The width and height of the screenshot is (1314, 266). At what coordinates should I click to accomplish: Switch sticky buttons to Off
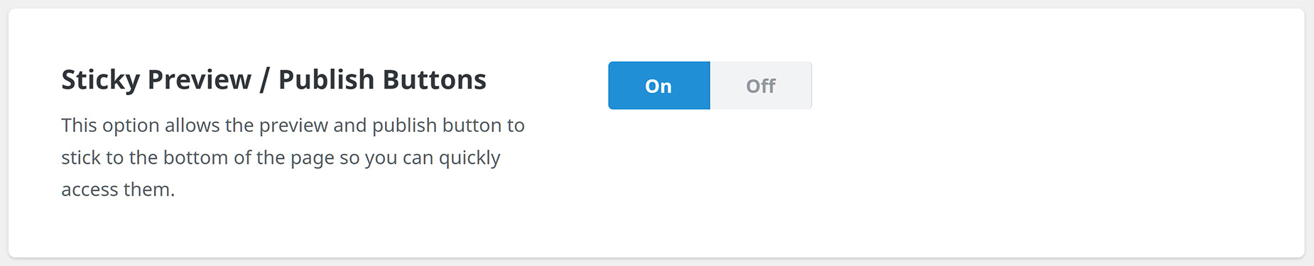point(761,86)
